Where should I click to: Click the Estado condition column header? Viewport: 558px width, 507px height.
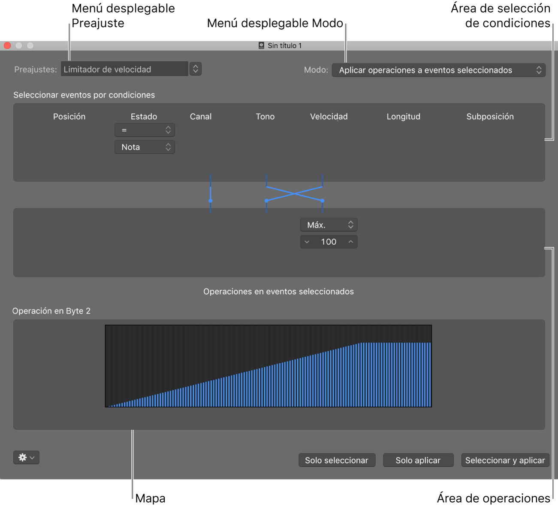[144, 116]
